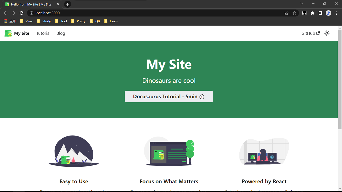Click the site information icon in address bar

(32, 13)
